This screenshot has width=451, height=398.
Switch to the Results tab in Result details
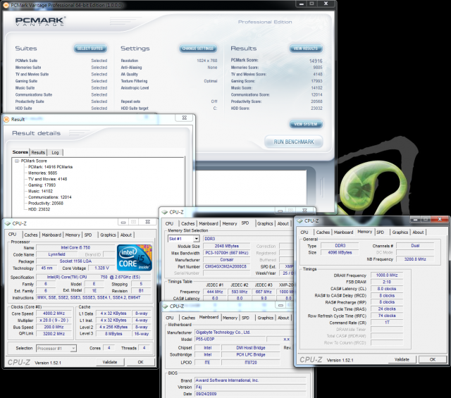pos(38,152)
